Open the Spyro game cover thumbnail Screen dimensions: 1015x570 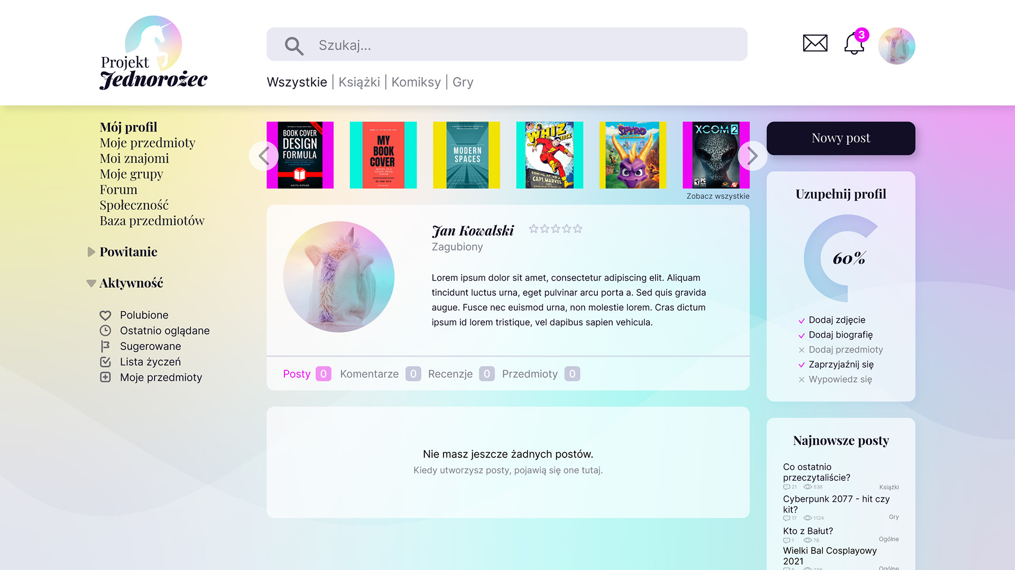click(x=633, y=155)
